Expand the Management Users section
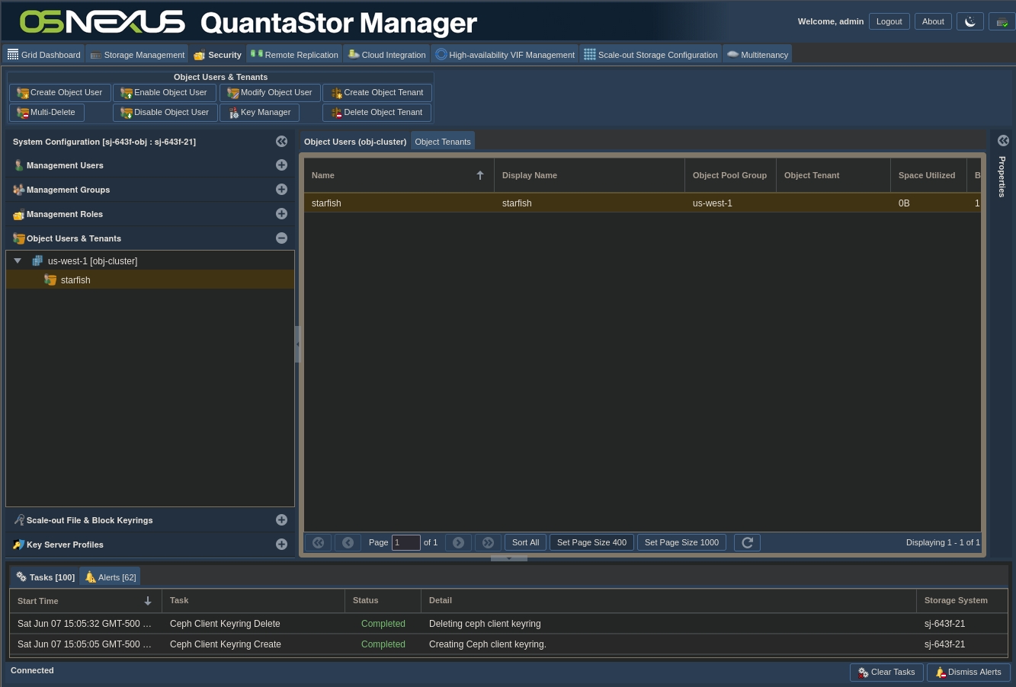Viewport: 1016px width, 687px height. coord(281,165)
